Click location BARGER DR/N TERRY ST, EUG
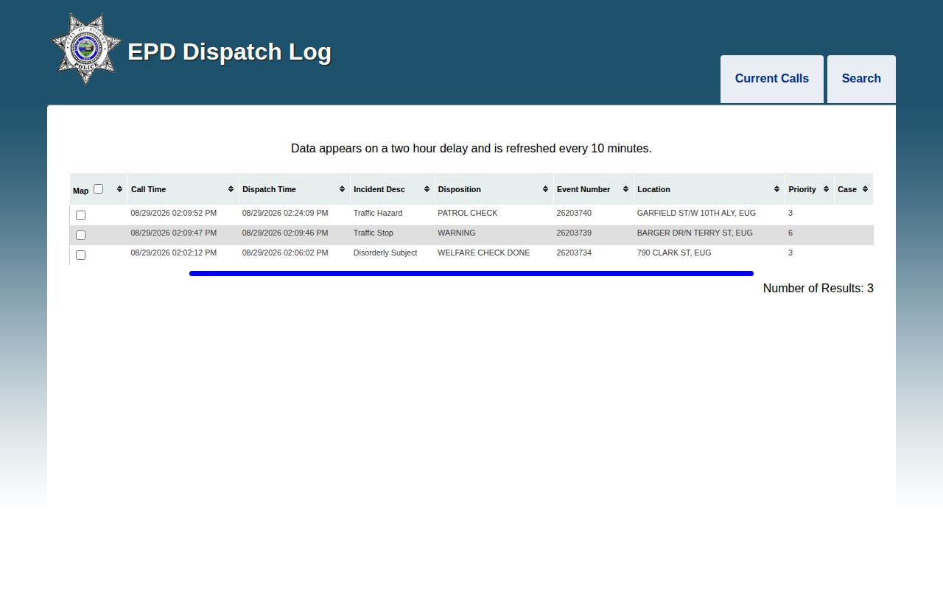 pyautogui.click(x=695, y=233)
